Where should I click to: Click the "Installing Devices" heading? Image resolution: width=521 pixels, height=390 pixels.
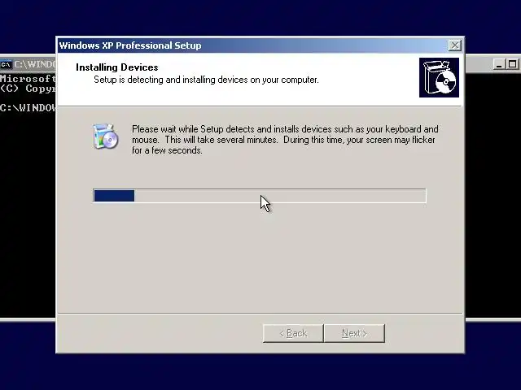coord(117,67)
